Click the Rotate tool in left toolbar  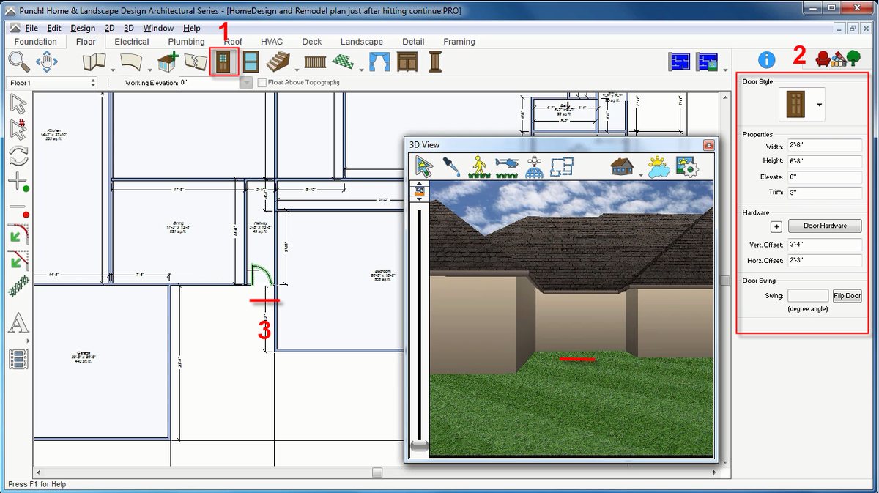(18, 155)
